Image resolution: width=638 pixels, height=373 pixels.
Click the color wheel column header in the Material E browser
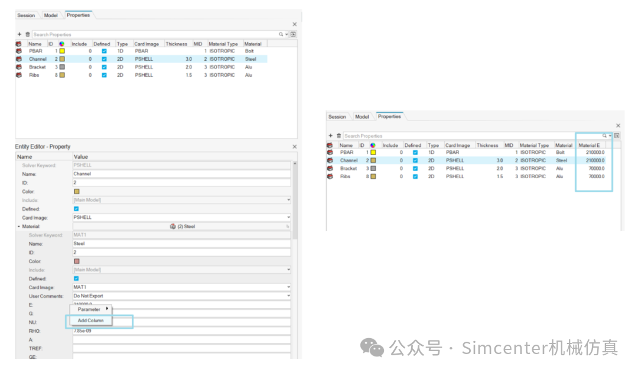pyautogui.click(x=373, y=145)
